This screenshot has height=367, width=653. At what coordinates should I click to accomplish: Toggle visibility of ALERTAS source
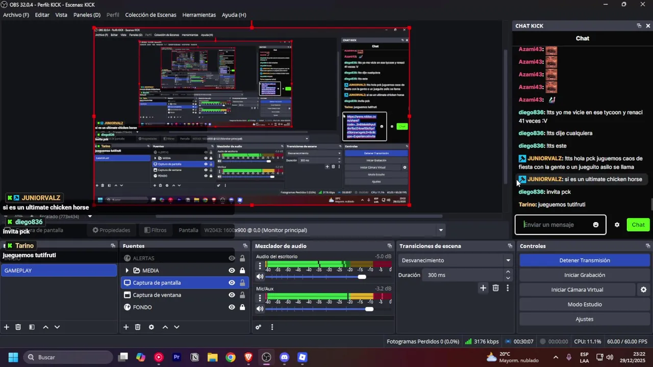232,258
